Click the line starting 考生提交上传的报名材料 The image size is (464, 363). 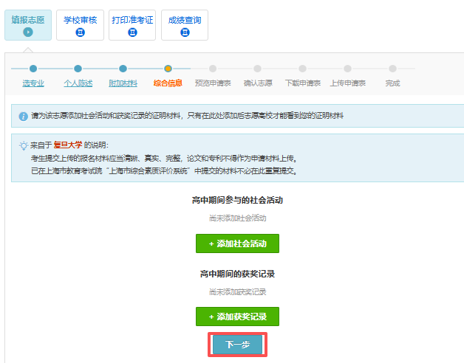pyautogui.click(x=164, y=159)
